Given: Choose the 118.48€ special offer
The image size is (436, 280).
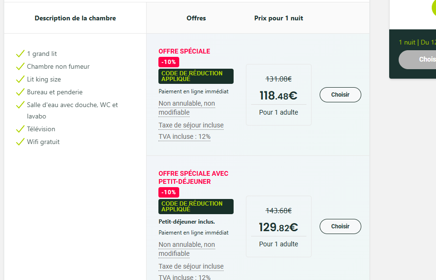Looking at the screenshot, I should click(x=340, y=95).
